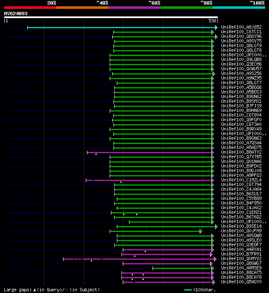Image resolution: width=269 pixels, height=293 pixels.
Task: Click the purple ~60% identity legend segment
Action: (134, 8)
